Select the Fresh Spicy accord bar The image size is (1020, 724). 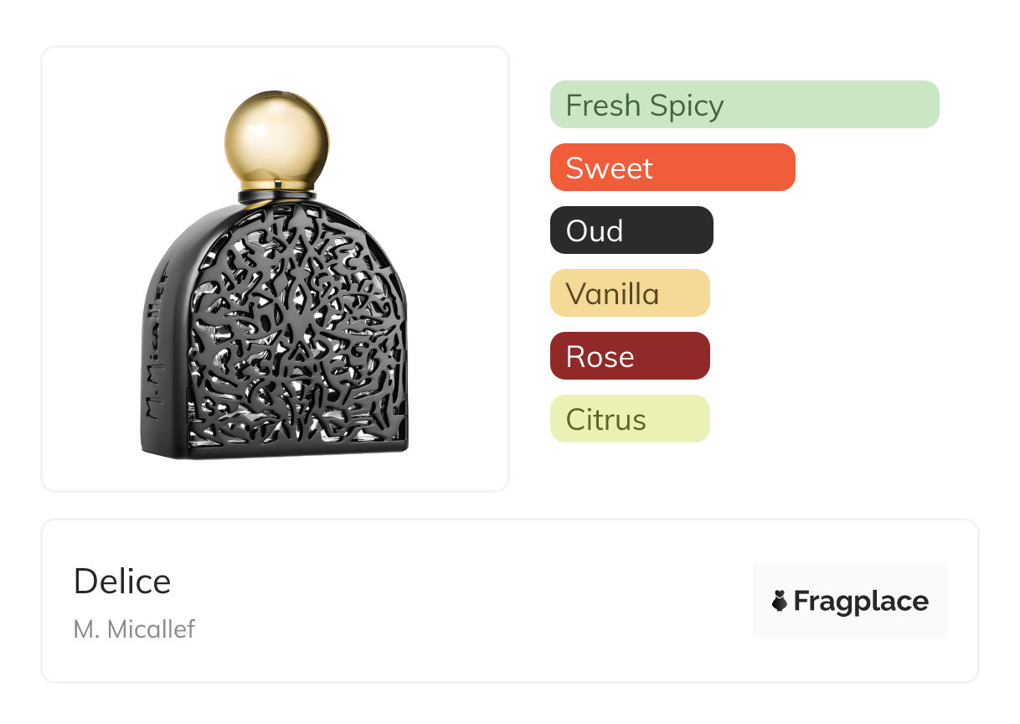(744, 105)
